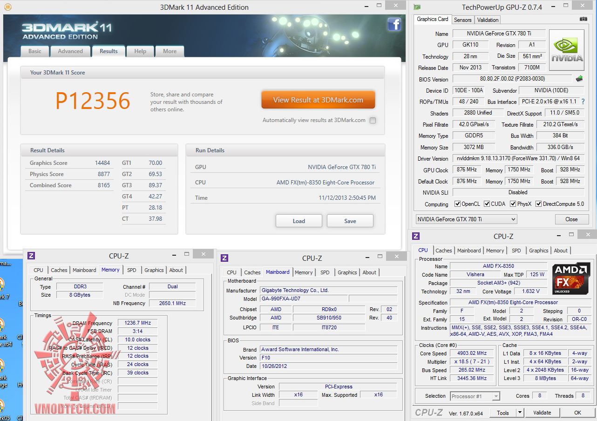597x421 pixels.
Task: Open the Facebook icon in 3DMark 11
Action: tap(394, 24)
